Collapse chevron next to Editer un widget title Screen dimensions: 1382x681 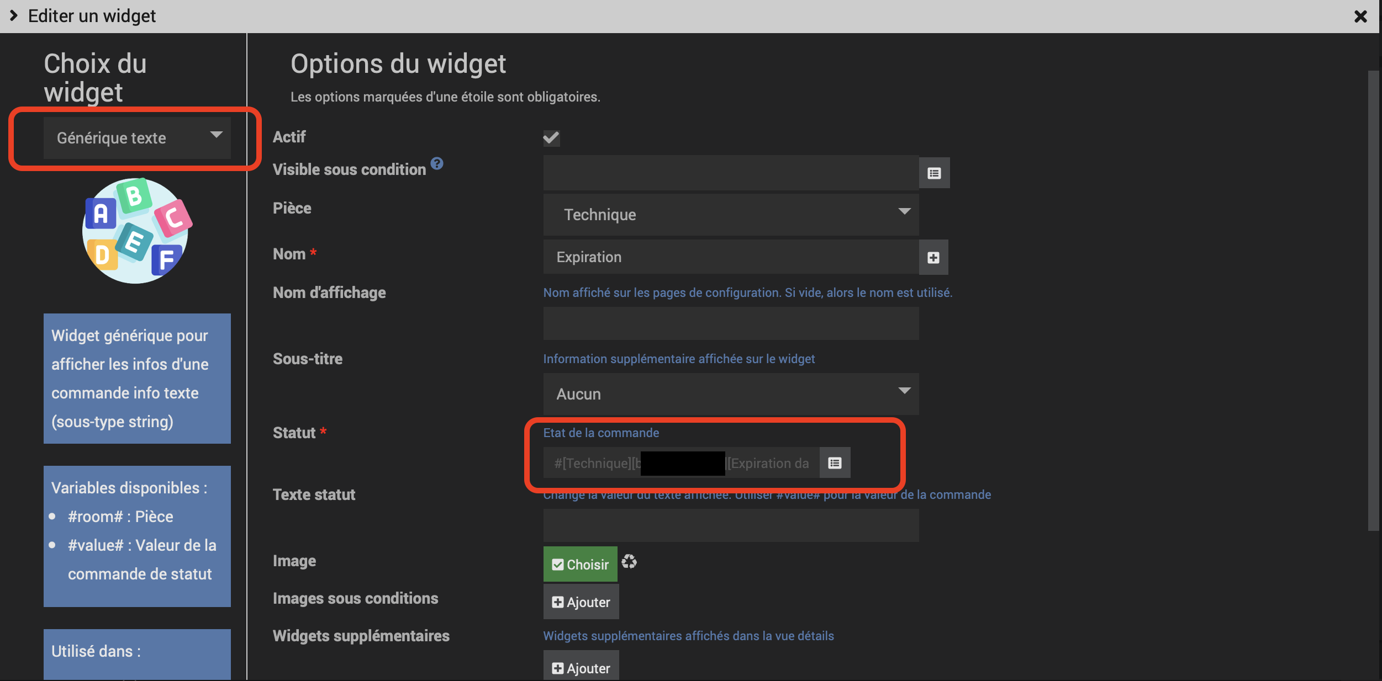[14, 16]
